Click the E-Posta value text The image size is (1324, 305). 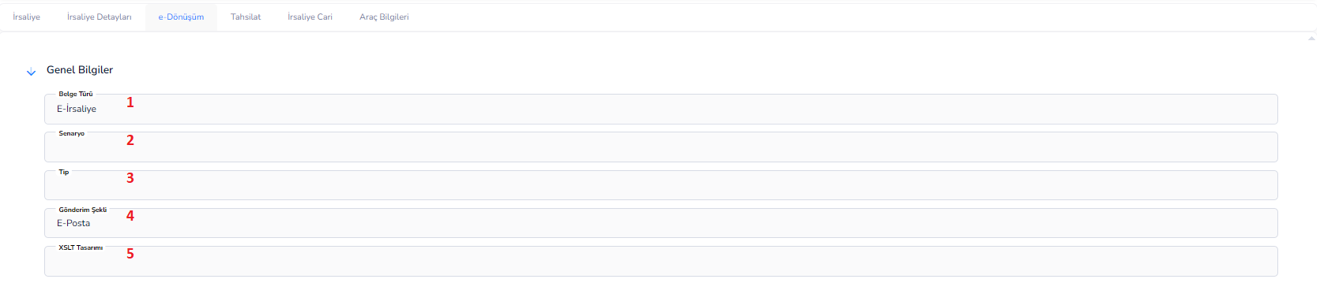(73, 223)
